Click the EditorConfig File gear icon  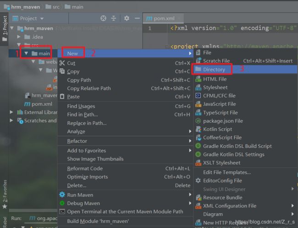point(198,180)
